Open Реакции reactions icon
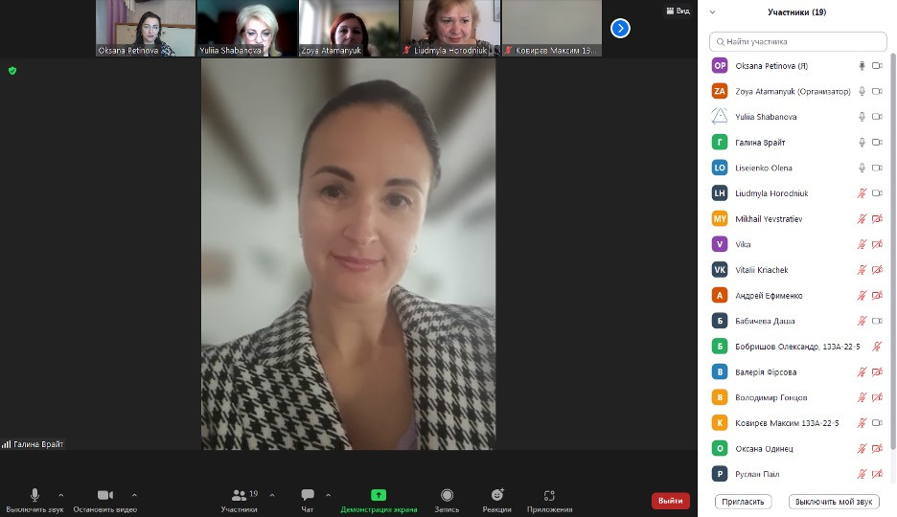Viewport: 897px width, 517px height. click(x=497, y=495)
